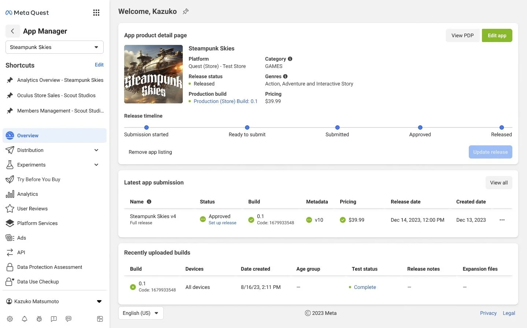Screen dimensions: 527x328
Task: Open the Steampunk Skies app selector dropdown
Action: click(x=55, y=47)
